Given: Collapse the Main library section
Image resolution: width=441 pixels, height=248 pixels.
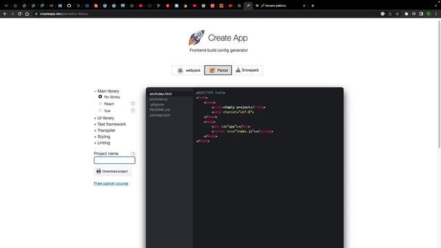Looking at the screenshot, I should 107,91.
